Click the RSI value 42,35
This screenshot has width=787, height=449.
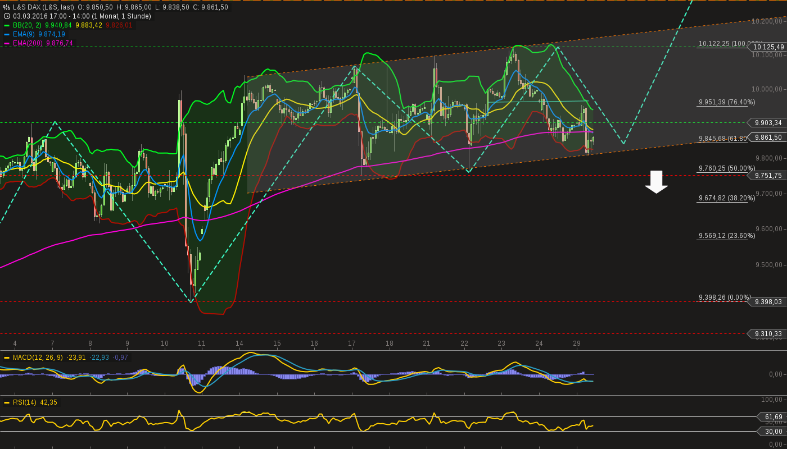48,402
